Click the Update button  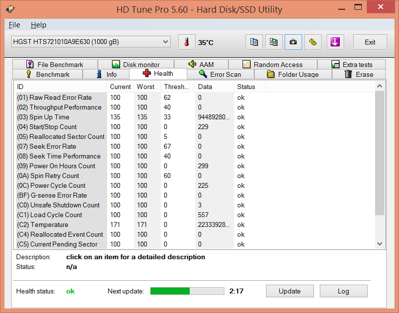[290, 291]
